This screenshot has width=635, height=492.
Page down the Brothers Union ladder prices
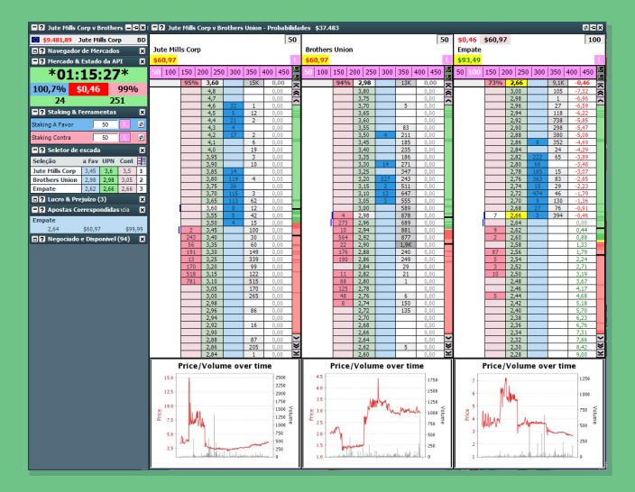(448, 345)
